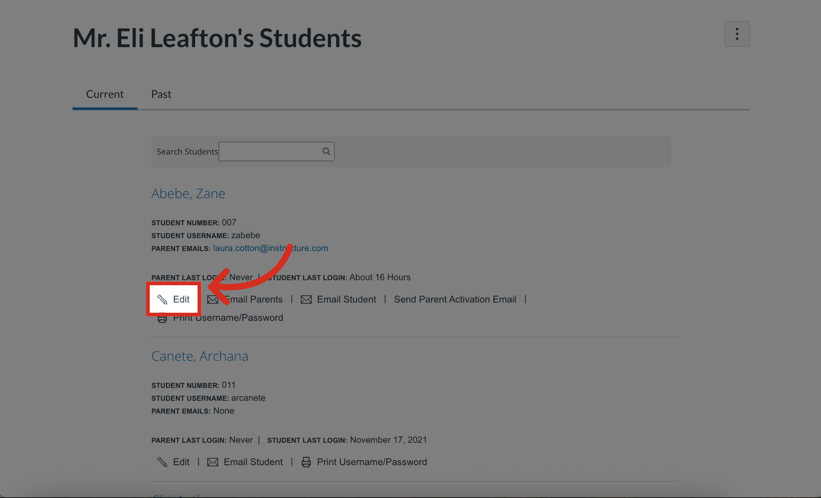The image size is (821, 498).
Task: Switch to the Current tab
Action: tap(105, 94)
